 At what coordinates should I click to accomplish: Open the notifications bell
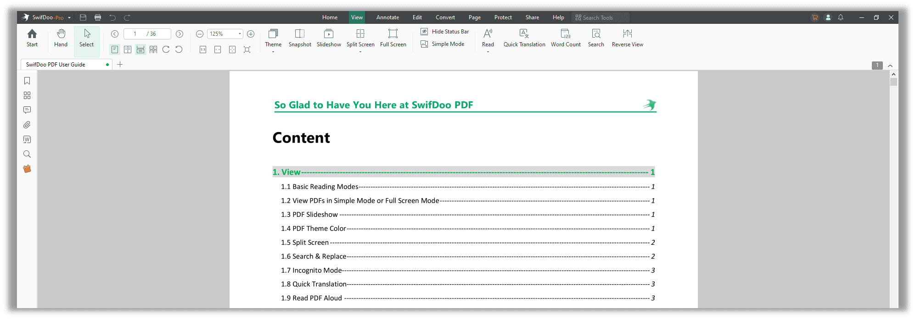(841, 17)
